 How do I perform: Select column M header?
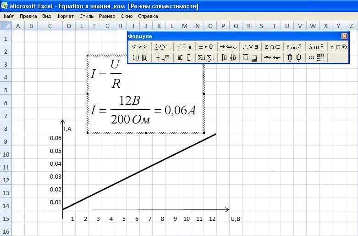(x=185, y=26)
